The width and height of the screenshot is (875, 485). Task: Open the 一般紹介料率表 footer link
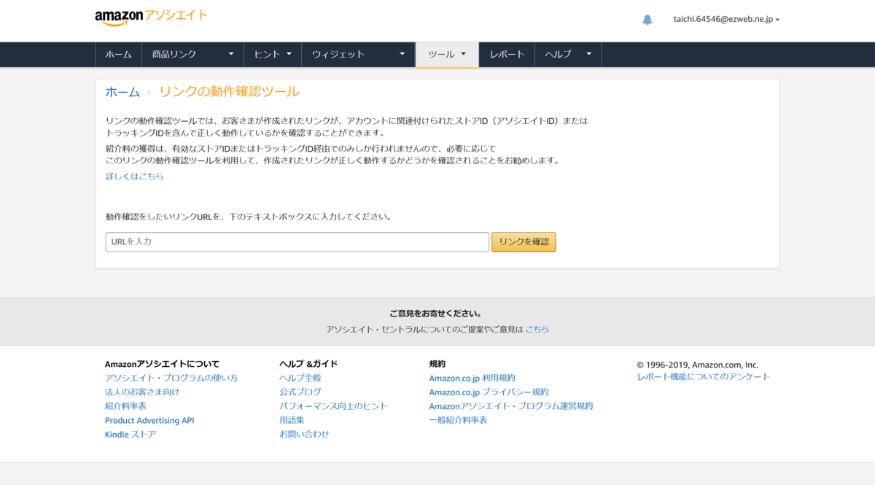(x=458, y=420)
